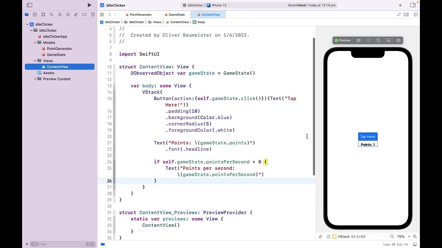
Task: Add a new editor on right
Action: (415, 14)
